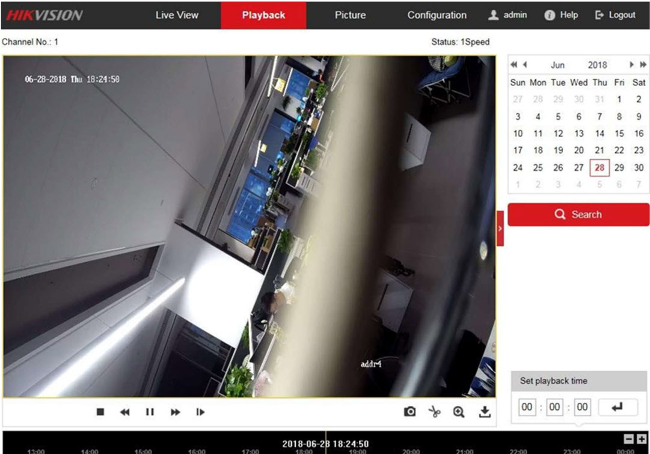Click the rewind playback button
650x454 pixels.
click(x=124, y=412)
